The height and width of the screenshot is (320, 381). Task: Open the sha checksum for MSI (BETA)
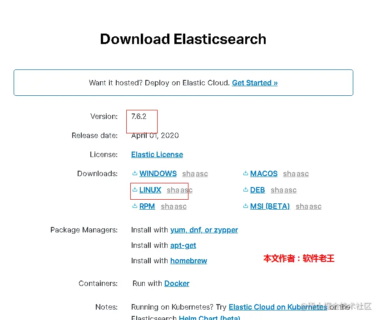[x=302, y=207]
